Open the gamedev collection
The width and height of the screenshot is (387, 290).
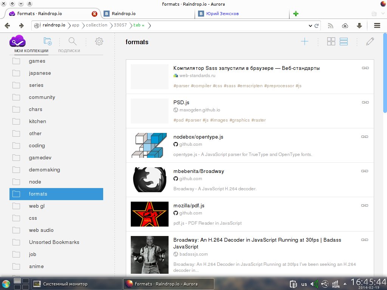[56, 157]
